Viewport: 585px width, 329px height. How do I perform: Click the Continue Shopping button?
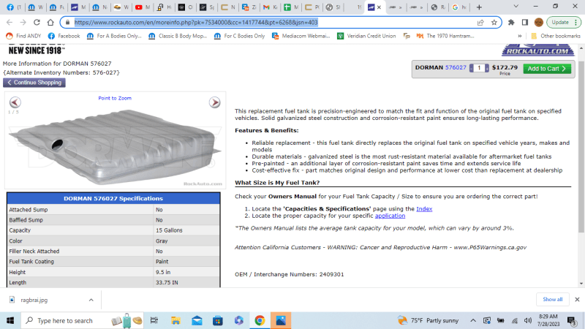coord(34,83)
